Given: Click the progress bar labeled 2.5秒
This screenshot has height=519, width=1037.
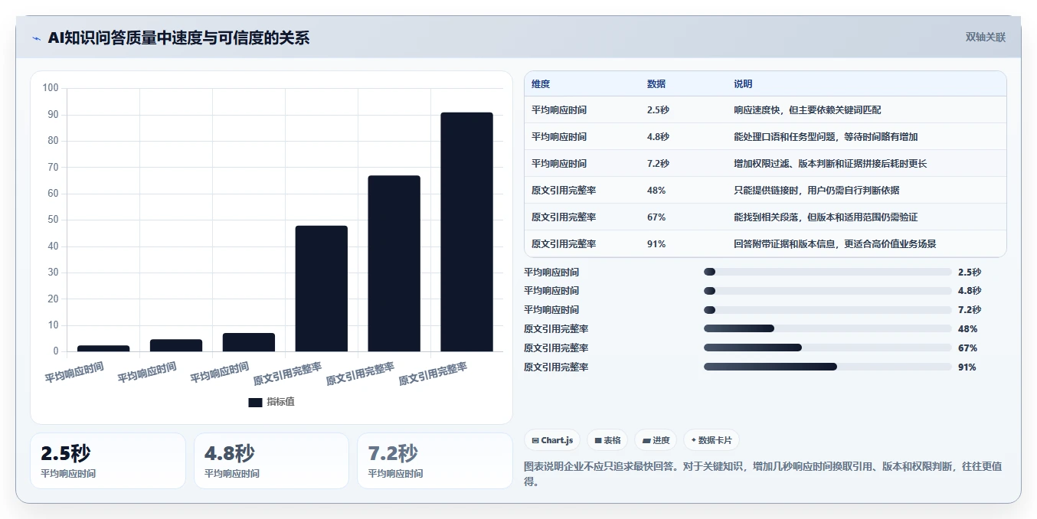Looking at the screenshot, I should pyautogui.click(x=827, y=272).
